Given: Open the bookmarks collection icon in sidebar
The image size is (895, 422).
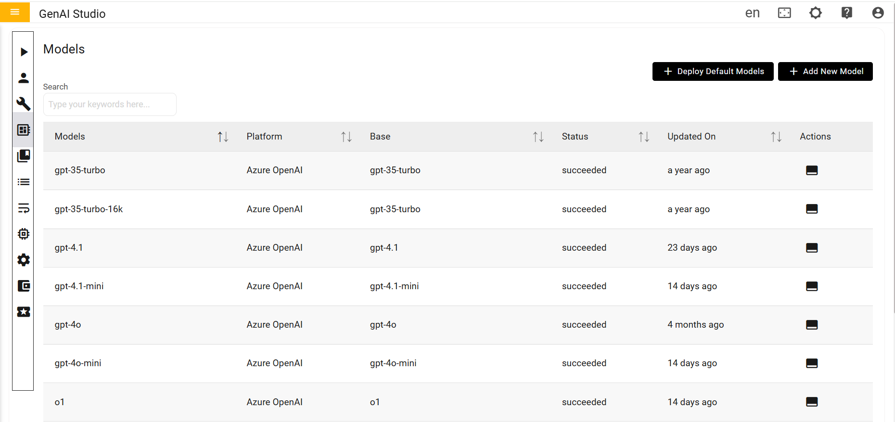Looking at the screenshot, I should click(x=24, y=156).
